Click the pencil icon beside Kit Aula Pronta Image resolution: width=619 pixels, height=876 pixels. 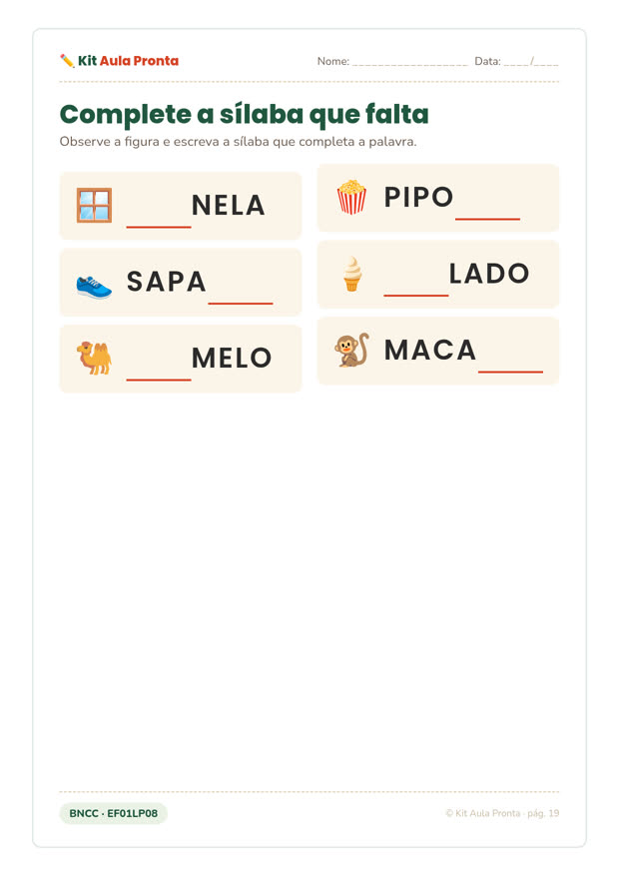[x=67, y=60]
